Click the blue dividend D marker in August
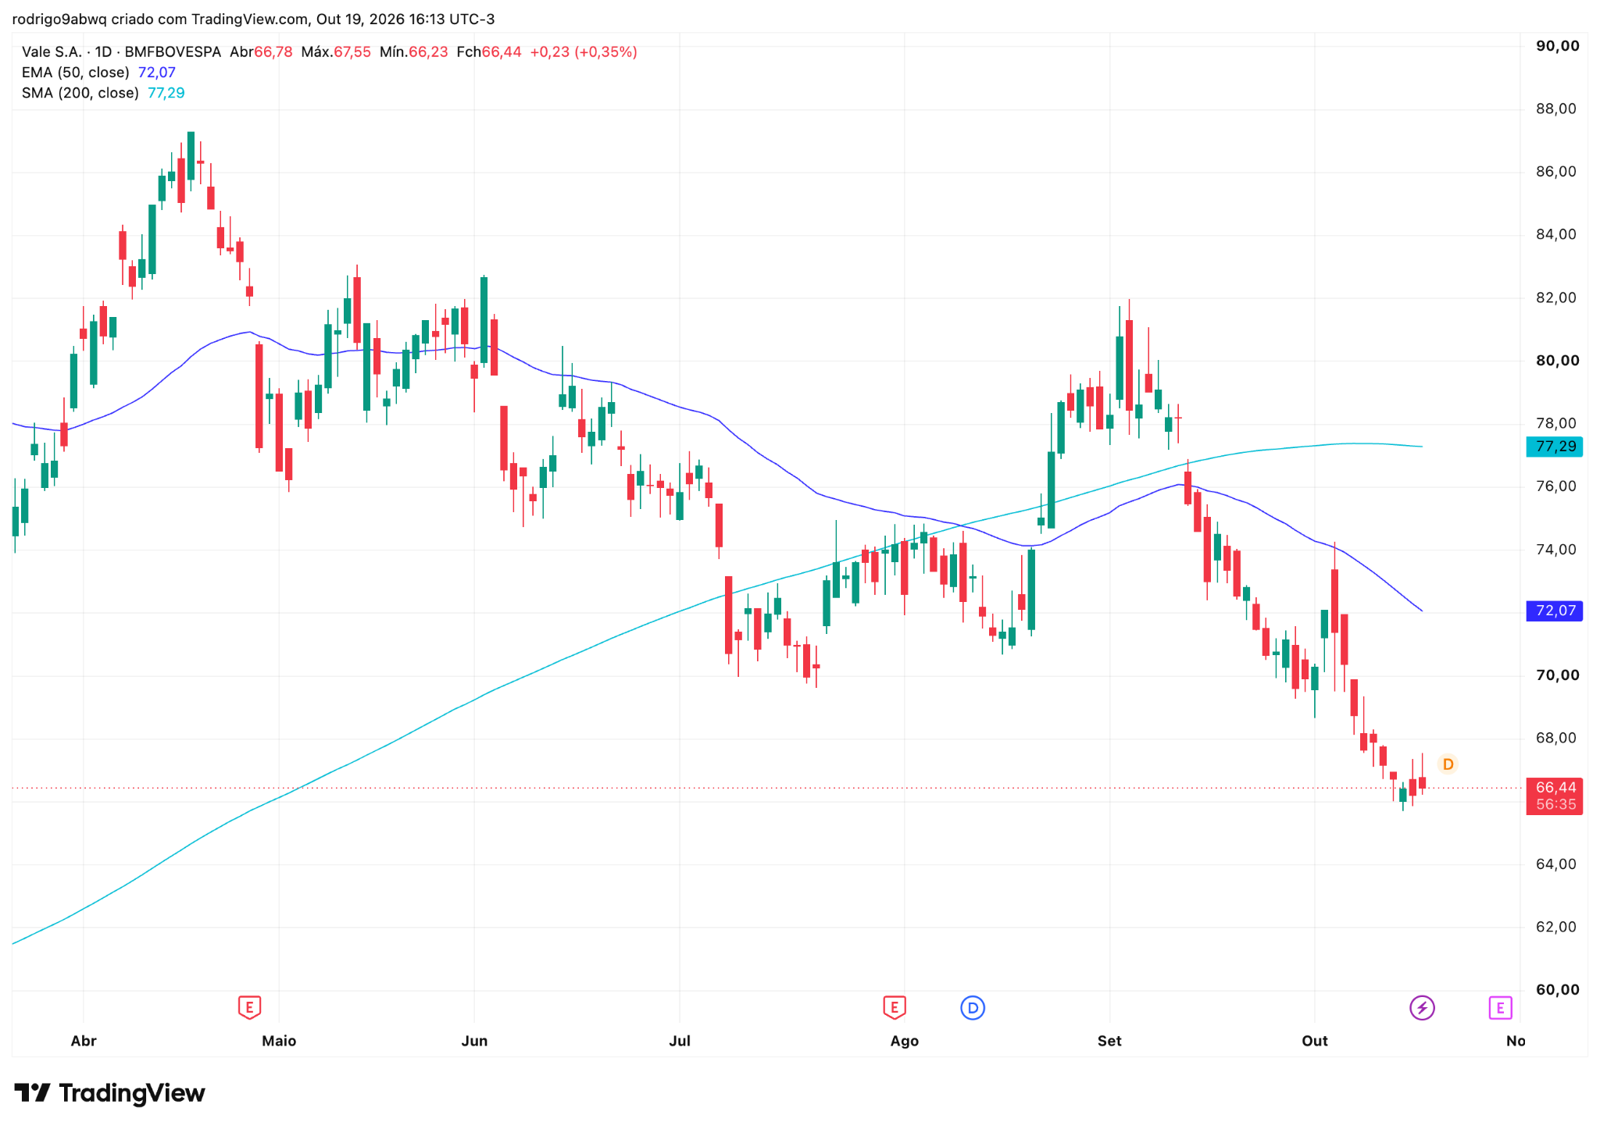The height and width of the screenshot is (1129, 1600). point(973,1008)
